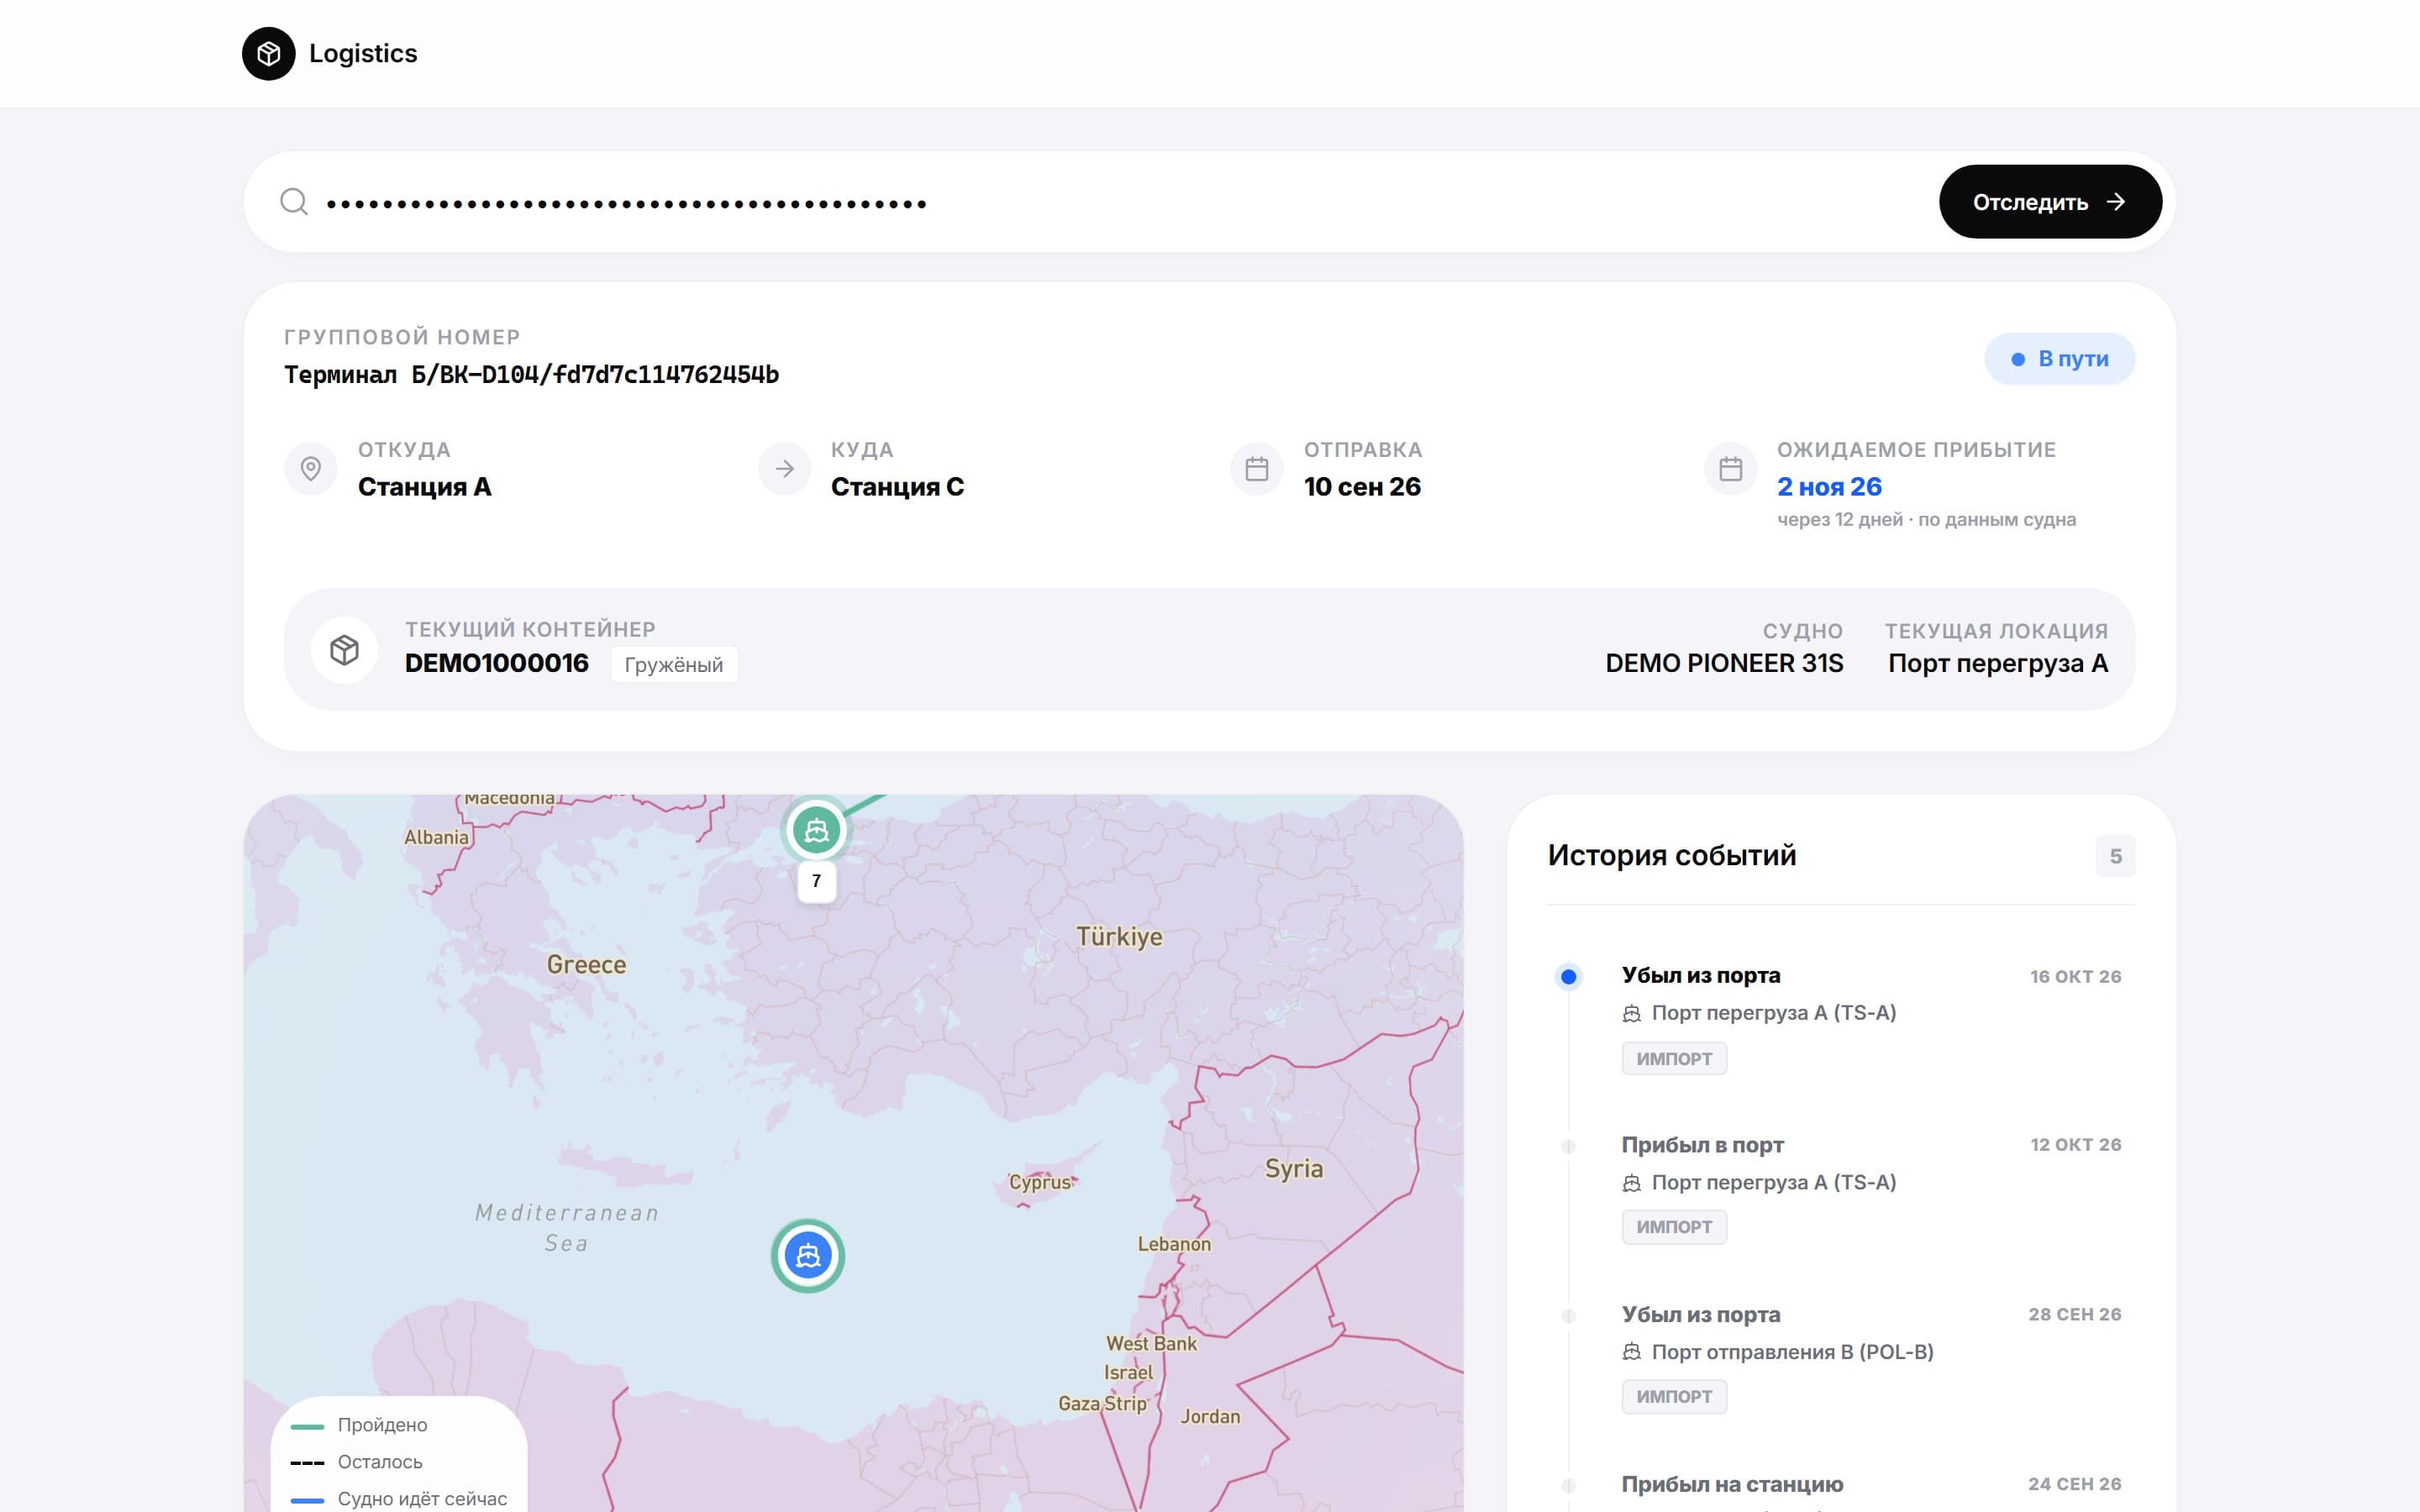Viewport: 2420px width, 1512px height.
Task: Click origin Станция A
Action: tap(424, 487)
